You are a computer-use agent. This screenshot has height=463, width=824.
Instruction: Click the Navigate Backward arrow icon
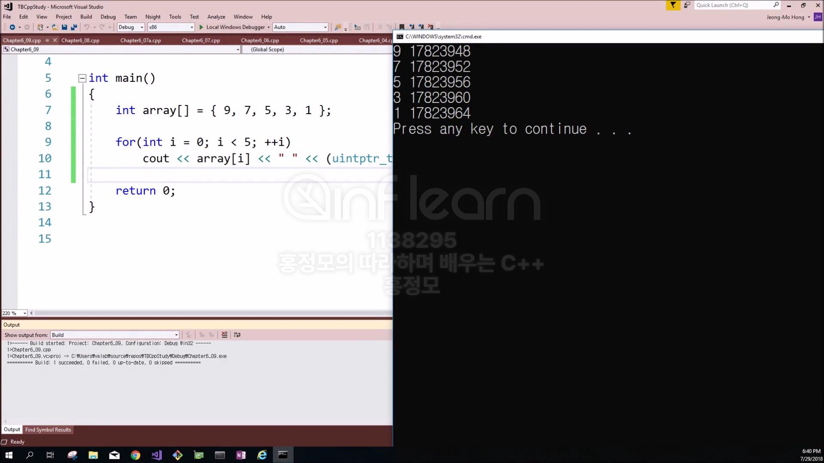12,27
